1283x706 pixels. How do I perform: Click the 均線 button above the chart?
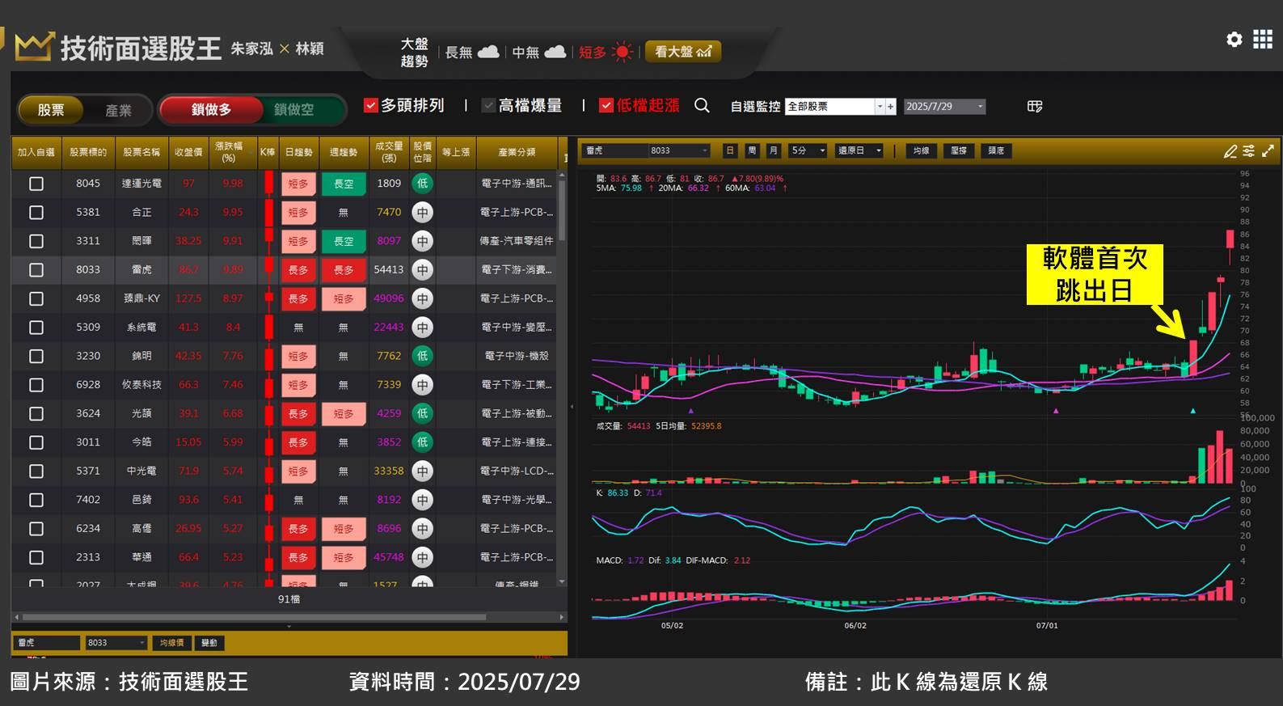coord(921,151)
